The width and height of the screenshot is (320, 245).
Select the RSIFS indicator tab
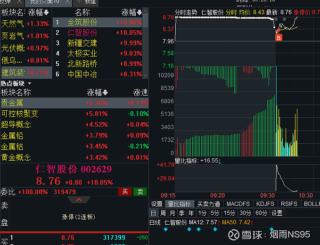pyautogui.click(x=289, y=204)
